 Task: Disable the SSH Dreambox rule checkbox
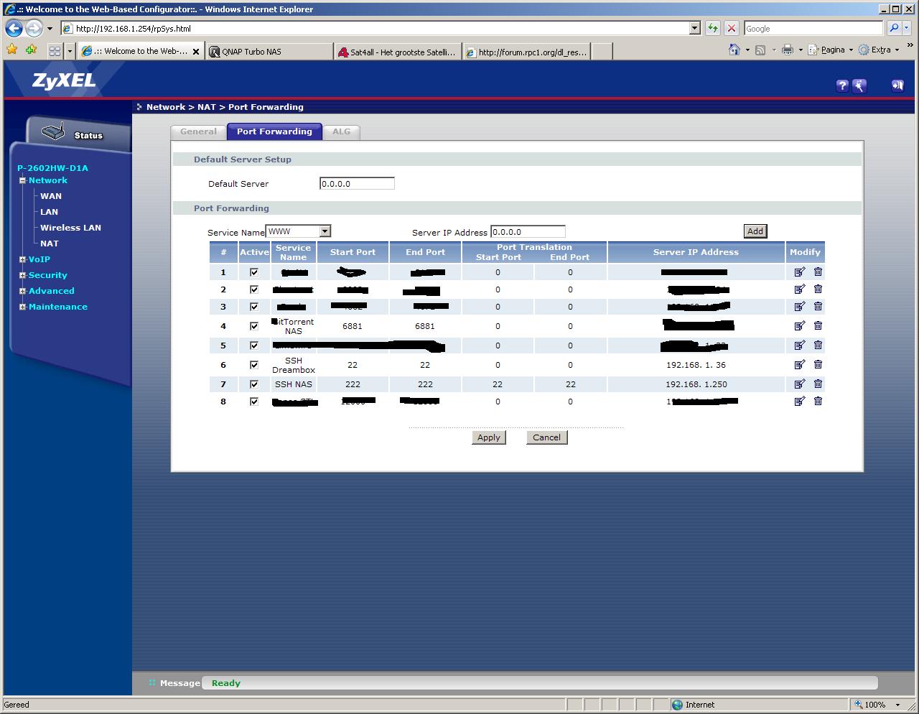[253, 365]
